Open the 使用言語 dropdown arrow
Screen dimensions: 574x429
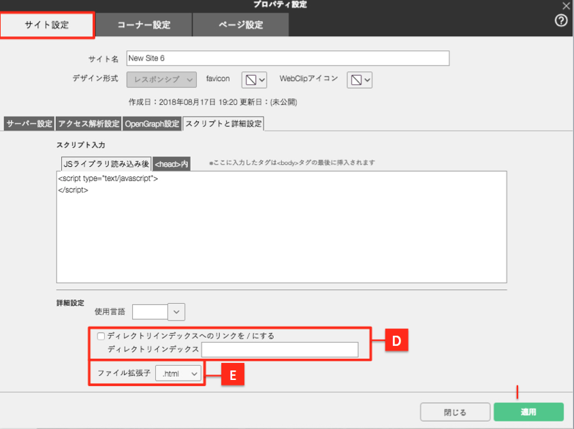pos(176,312)
